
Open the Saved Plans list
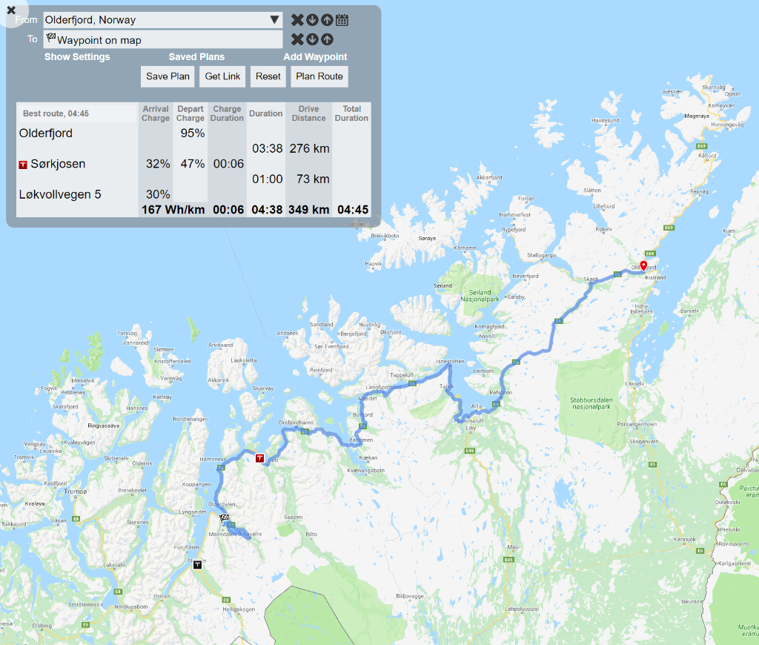(x=196, y=57)
